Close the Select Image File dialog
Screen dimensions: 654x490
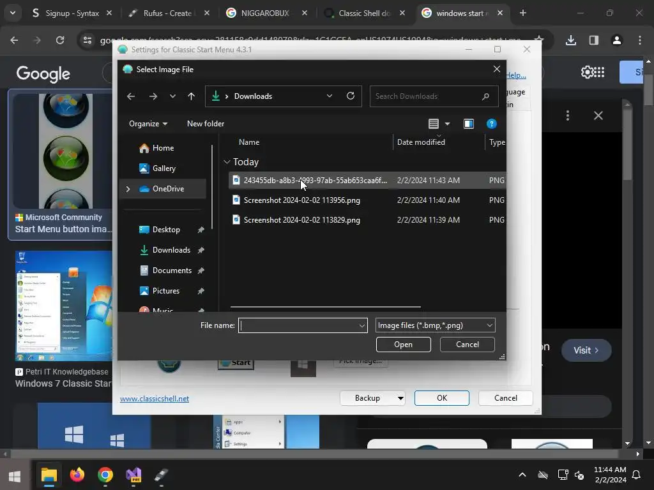(496, 69)
